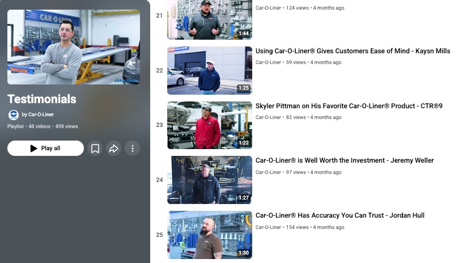Open the 'by Car-O-Liner' channel link
Screen dimensions: 467x263
coord(38,114)
